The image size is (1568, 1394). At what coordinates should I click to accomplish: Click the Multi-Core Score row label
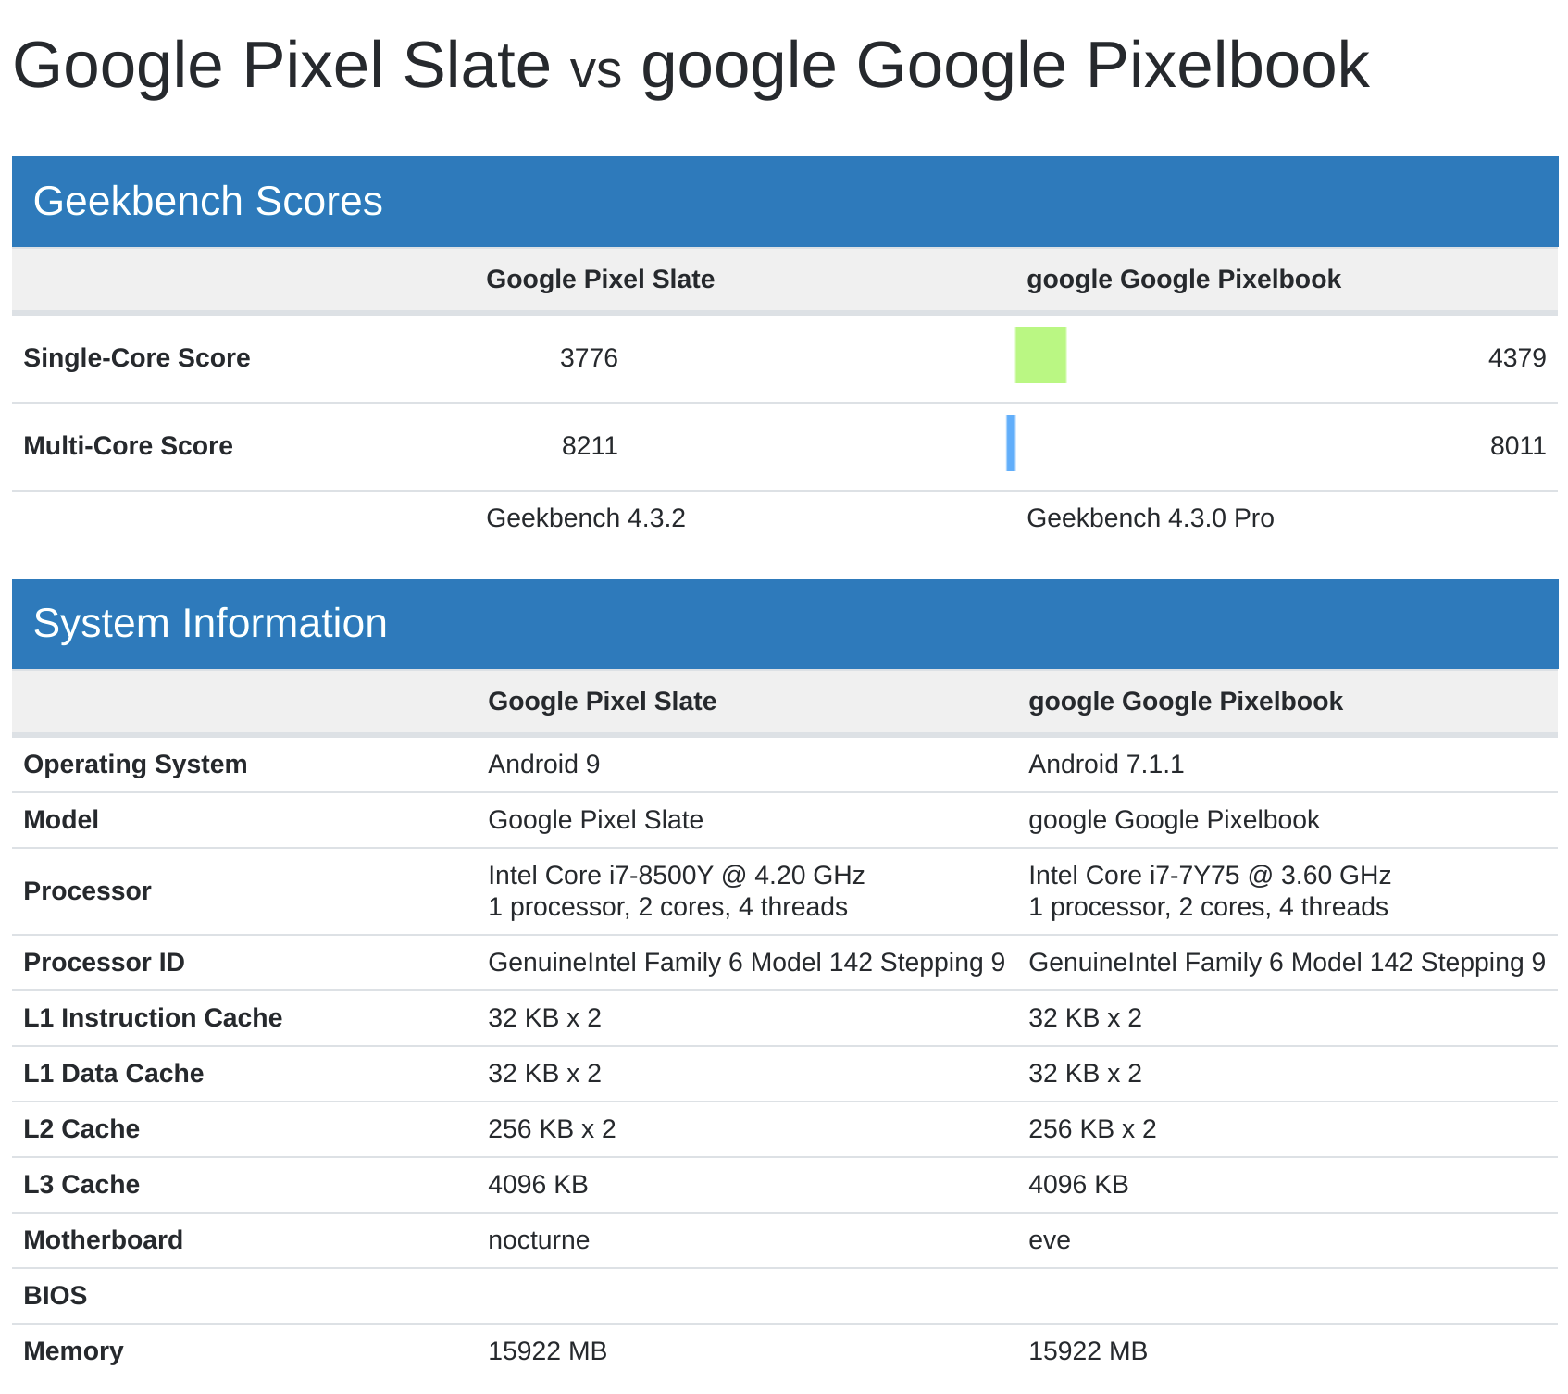(x=128, y=446)
